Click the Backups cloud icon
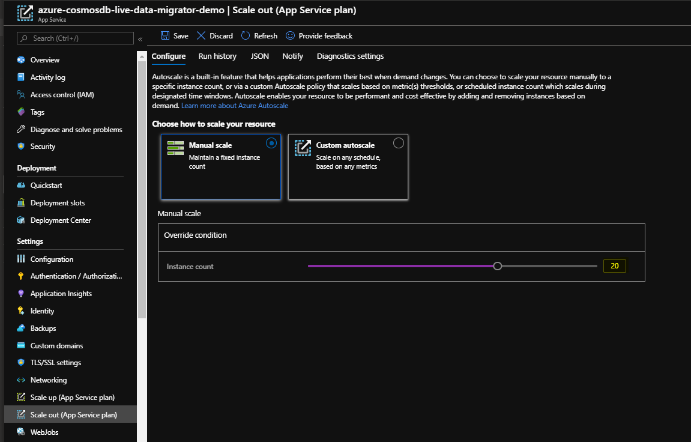 (21, 328)
